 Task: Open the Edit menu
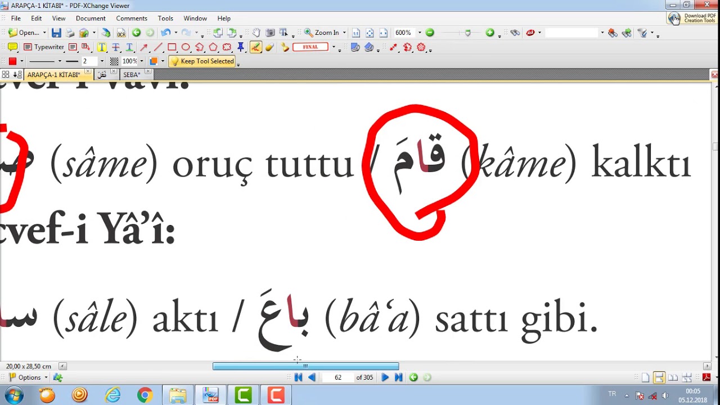(x=37, y=18)
